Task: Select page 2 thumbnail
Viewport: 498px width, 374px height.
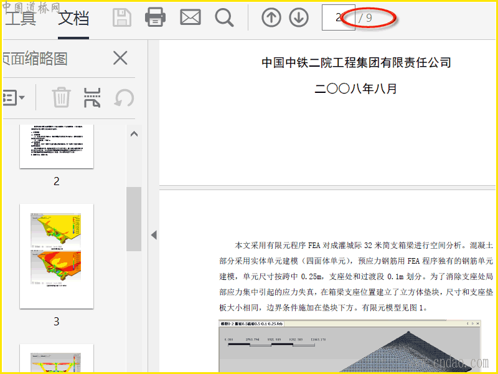Action: [x=57, y=146]
